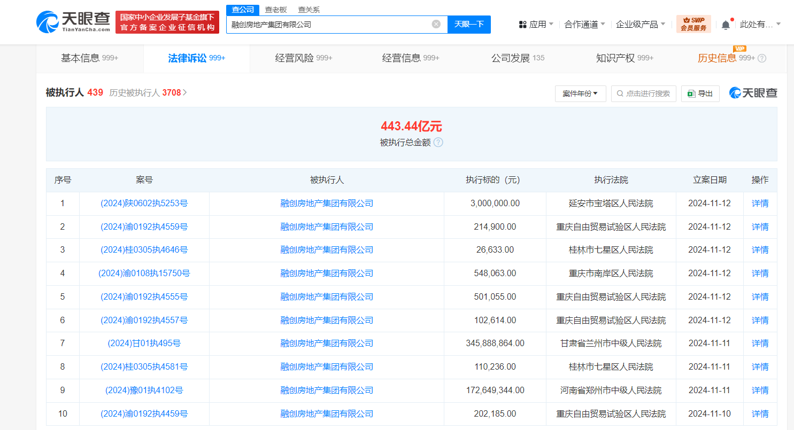
Task: Open case (2024)渝0192执4559号
Action: pos(144,227)
